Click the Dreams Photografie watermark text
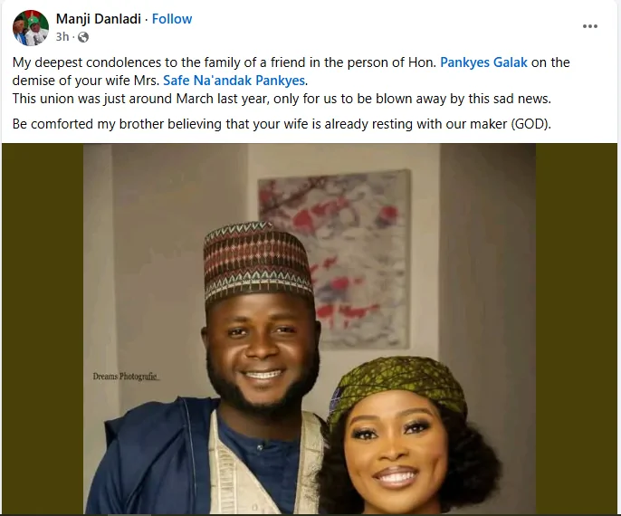Image resolution: width=621 pixels, height=516 pixels. point(126,377)
